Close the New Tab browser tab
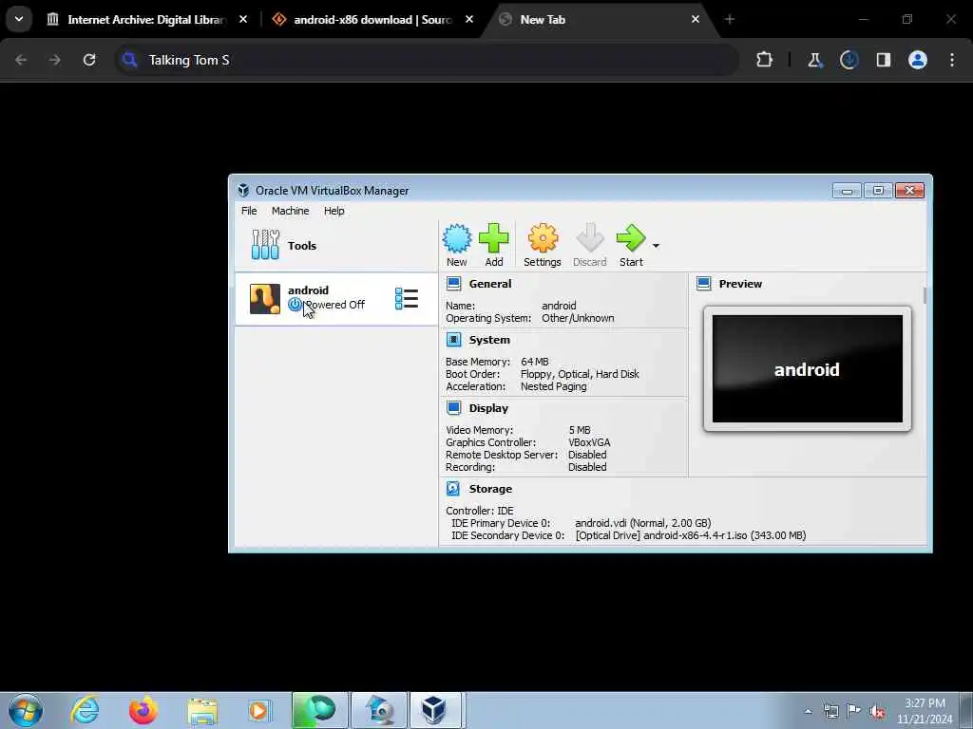 (x=696, y=19)
